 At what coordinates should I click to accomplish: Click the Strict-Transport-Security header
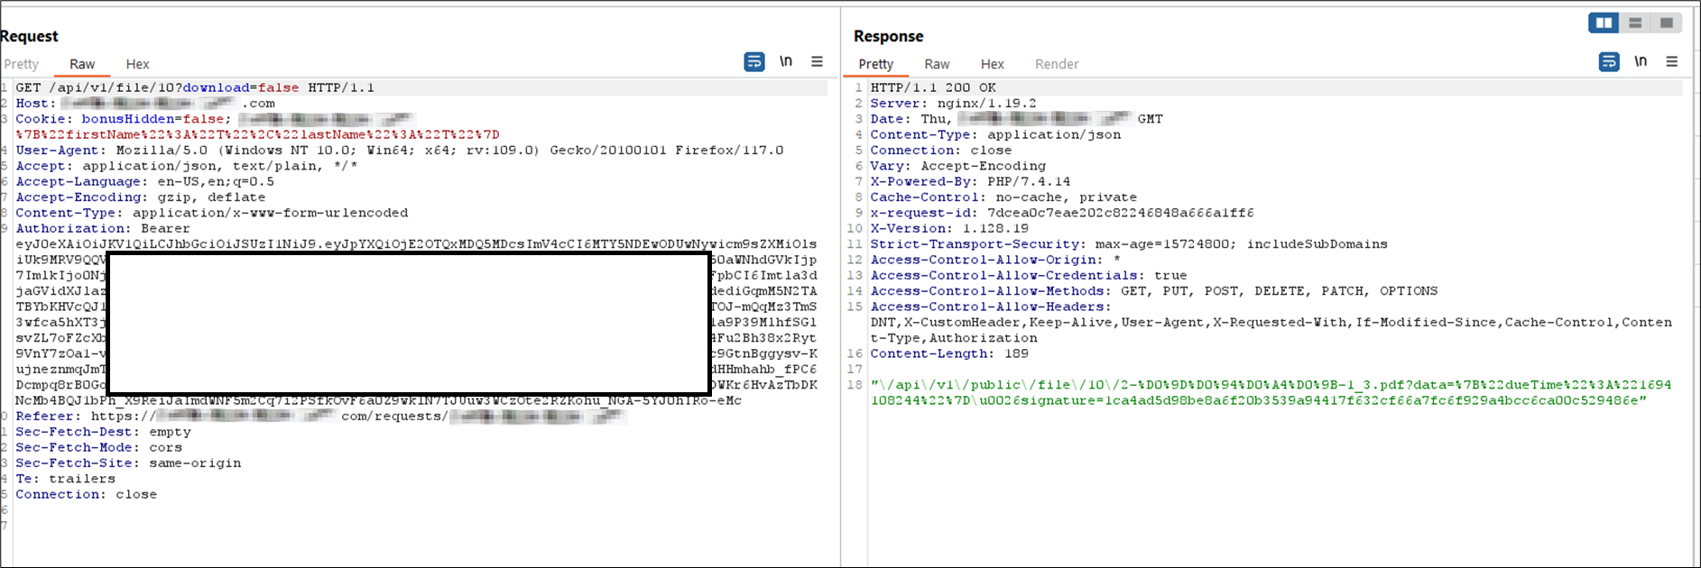(x=1129, y=244)
